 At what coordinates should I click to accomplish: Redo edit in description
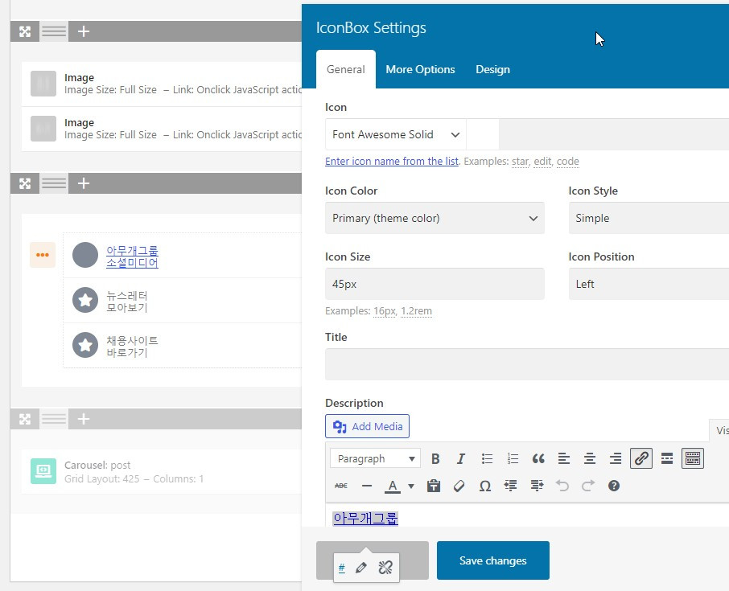[588, 486]
